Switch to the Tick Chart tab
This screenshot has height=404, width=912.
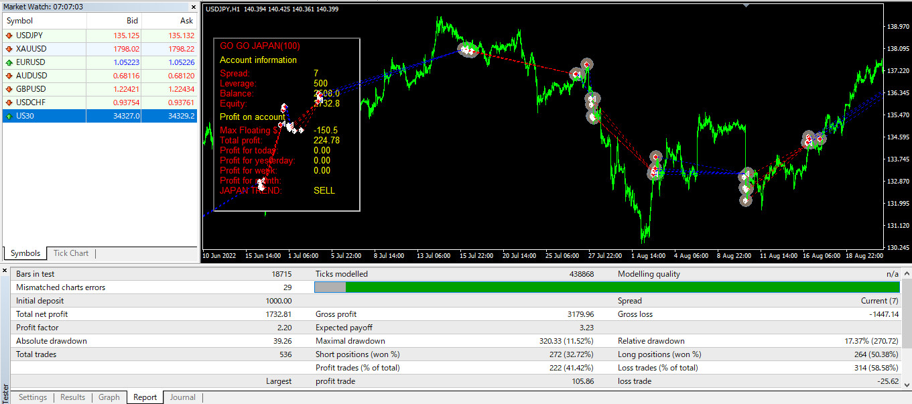coord(70,253)
